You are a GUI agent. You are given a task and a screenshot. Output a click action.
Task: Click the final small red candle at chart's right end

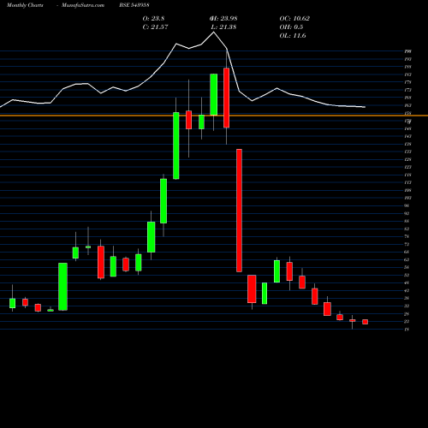click(365, 322)
